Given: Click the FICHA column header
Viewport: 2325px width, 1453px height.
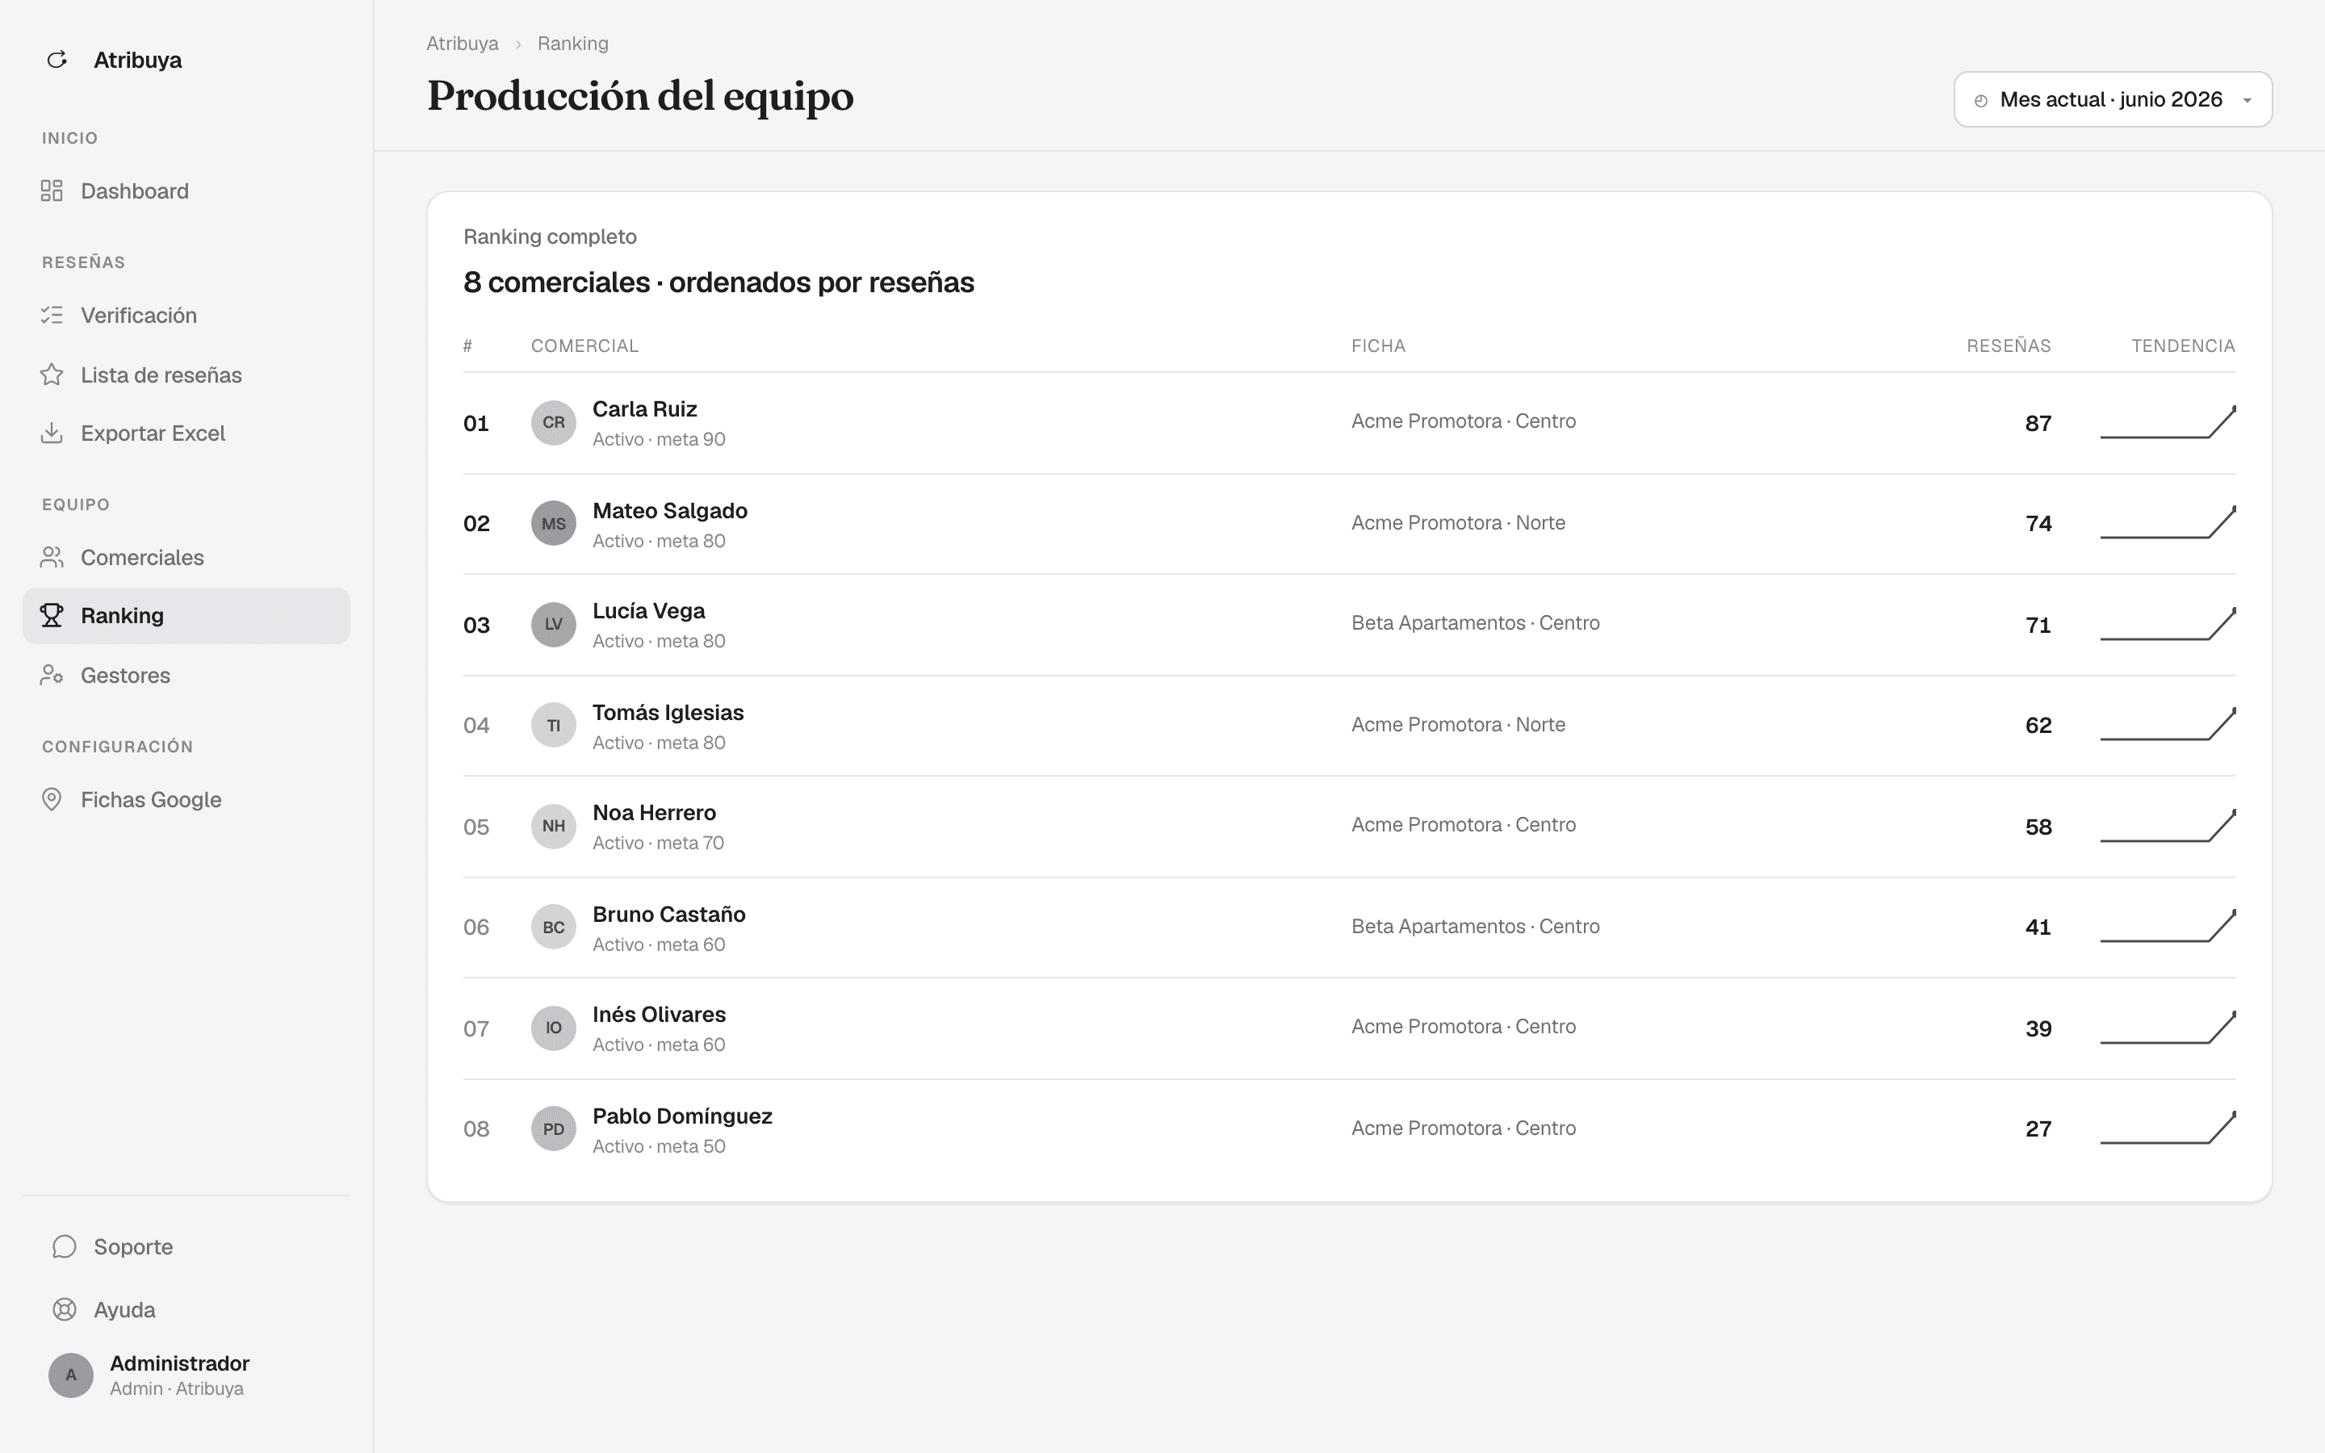Looking at the screenshot, I should 1378,346.
